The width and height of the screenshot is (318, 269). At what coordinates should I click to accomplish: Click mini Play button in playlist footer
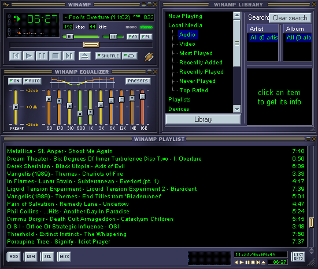(242, 263)
